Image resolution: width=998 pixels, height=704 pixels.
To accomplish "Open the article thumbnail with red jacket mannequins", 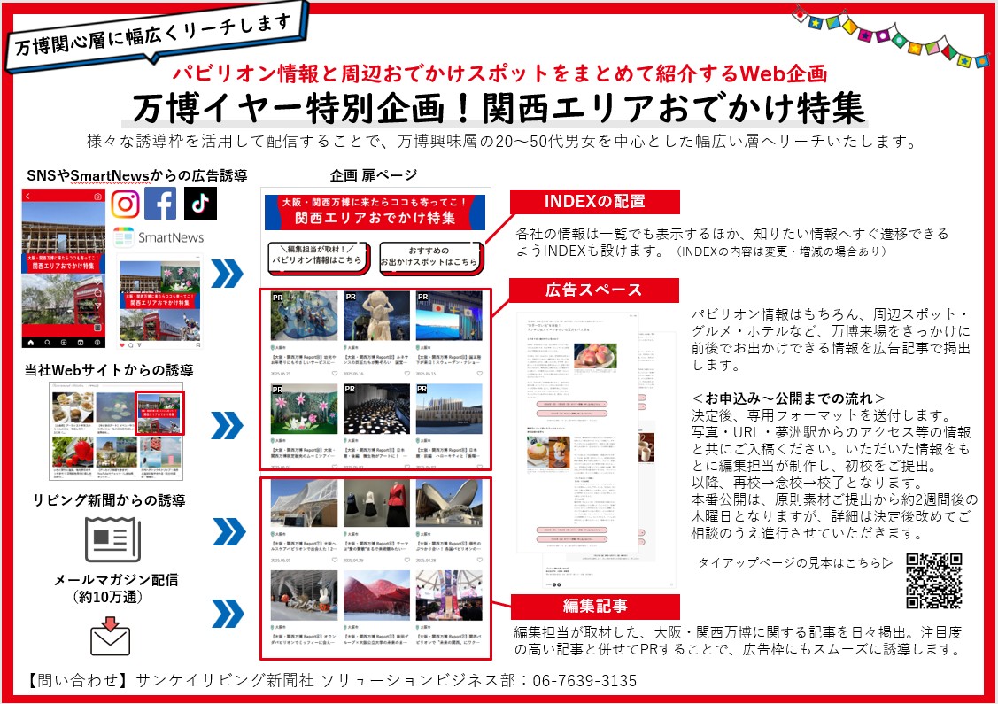I will coord(377,504).
